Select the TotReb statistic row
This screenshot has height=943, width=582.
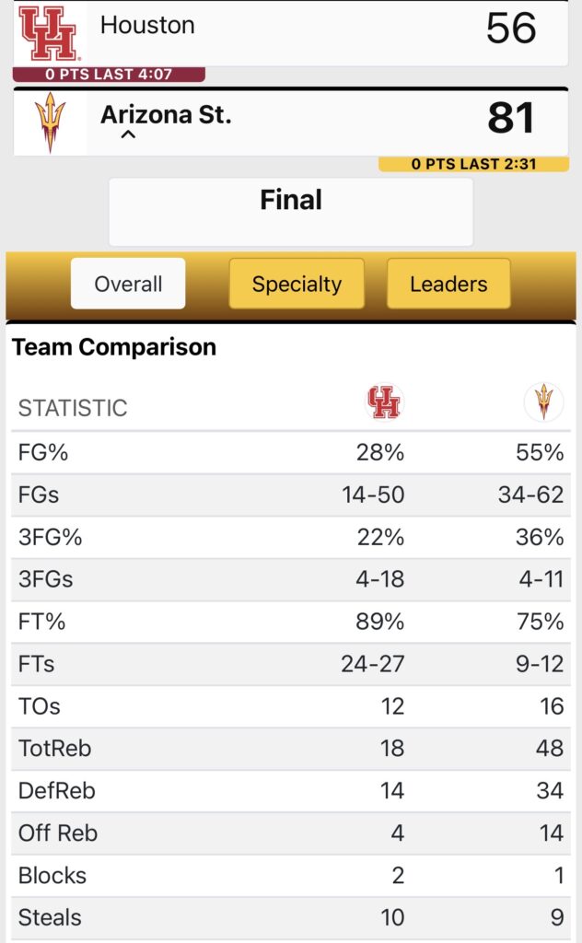pos(291,749)
